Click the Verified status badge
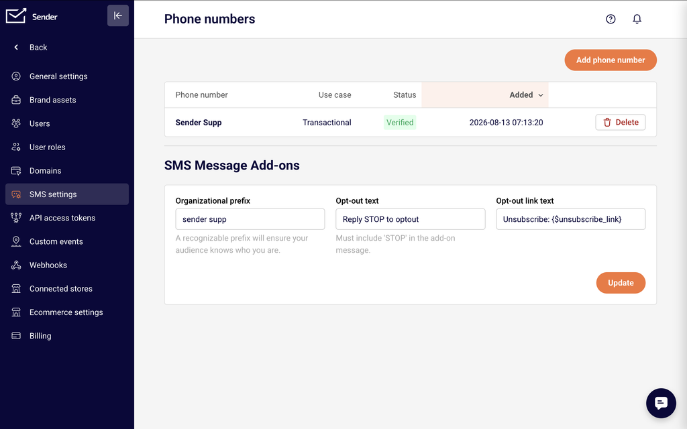The image size is (687, 429). [400, 123]
